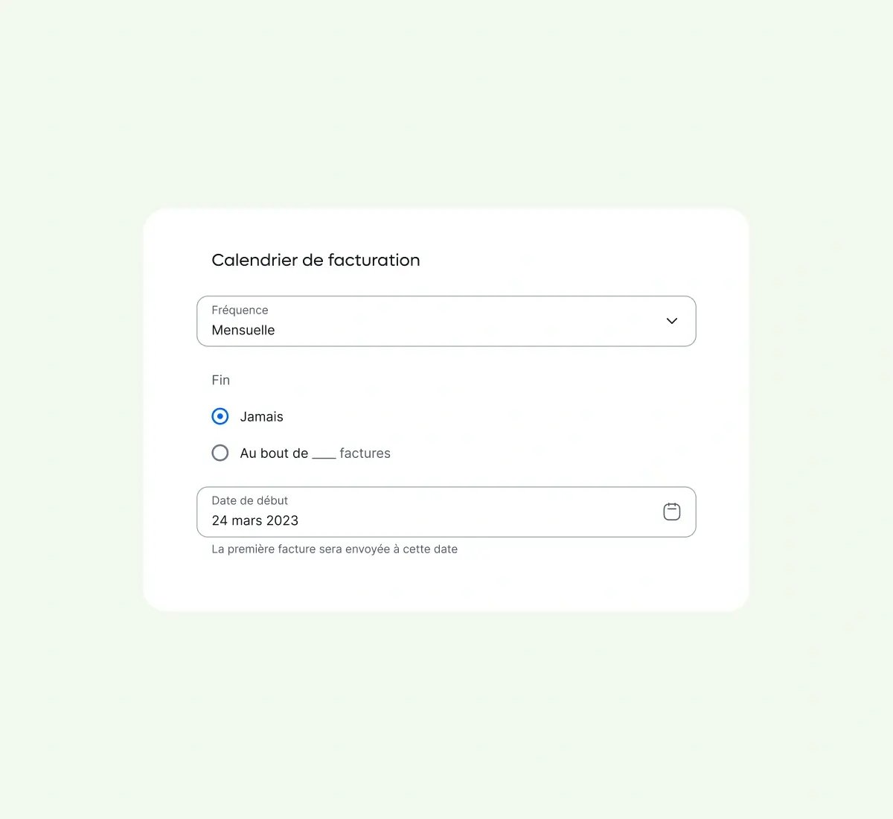
Task: Select the "Jamais" radio button
Action: pyautogui.click(x=220, y=416)
